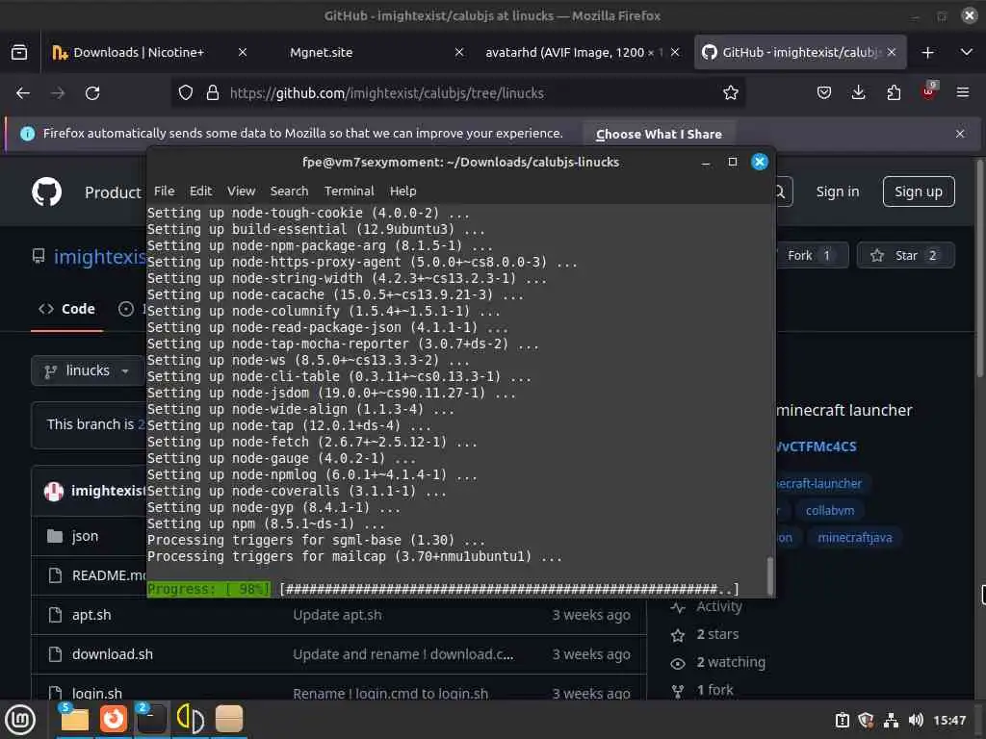Image resolution: width=986 pixels, height=739 pixels.
Task: List all tabs with the chevron
Action: point(967,52)
